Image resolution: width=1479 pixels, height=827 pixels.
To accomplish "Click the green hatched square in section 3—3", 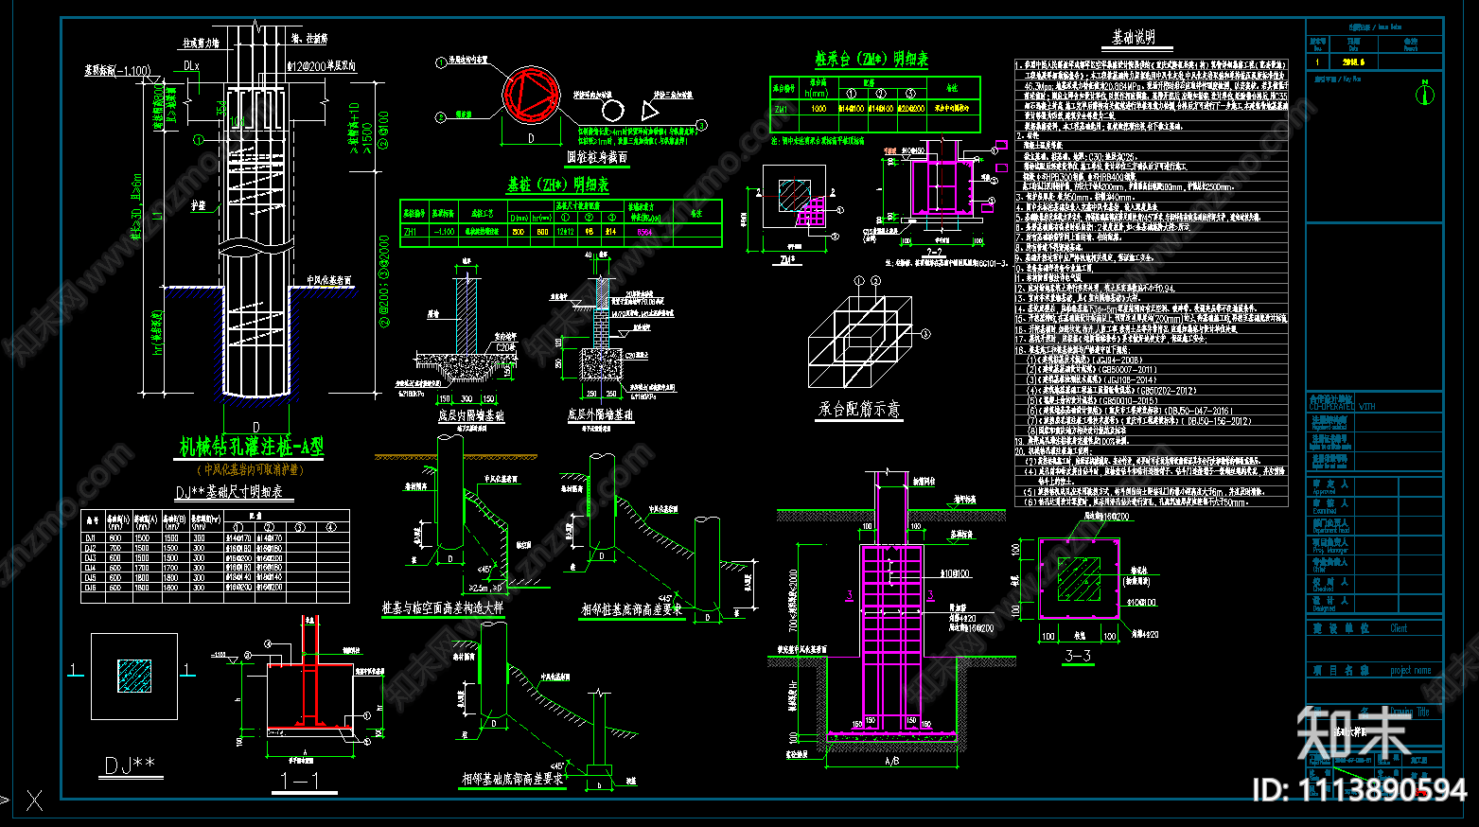I will click(1079, 579).
